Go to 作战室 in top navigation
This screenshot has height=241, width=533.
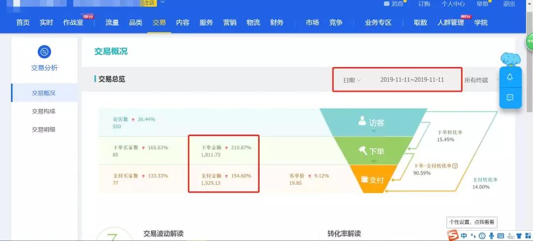(x=72, y=23)
